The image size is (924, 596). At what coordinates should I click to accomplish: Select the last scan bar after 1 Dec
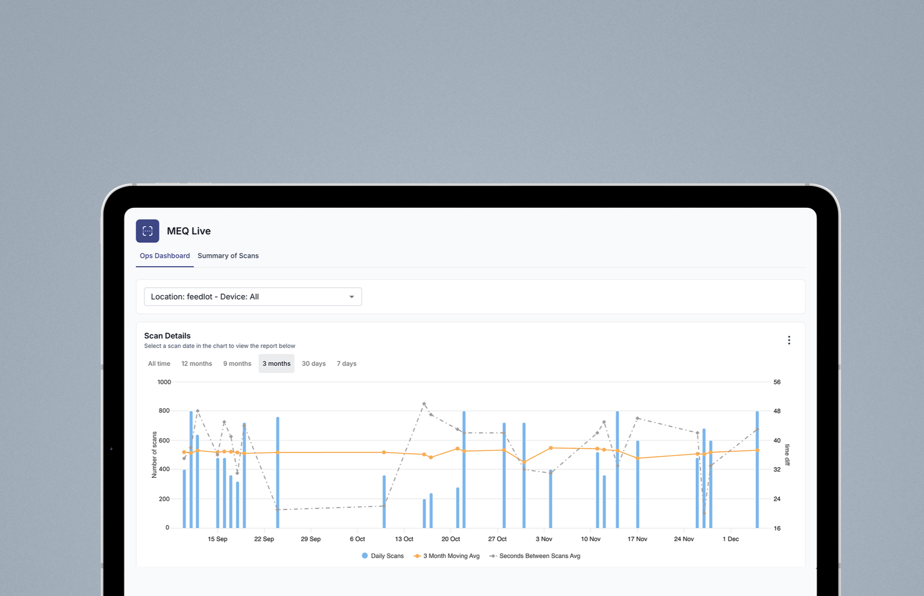(757, 469)
